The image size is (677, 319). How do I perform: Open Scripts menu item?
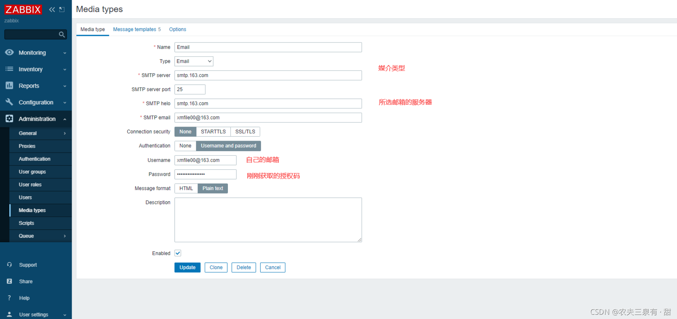tap(41, 223)
